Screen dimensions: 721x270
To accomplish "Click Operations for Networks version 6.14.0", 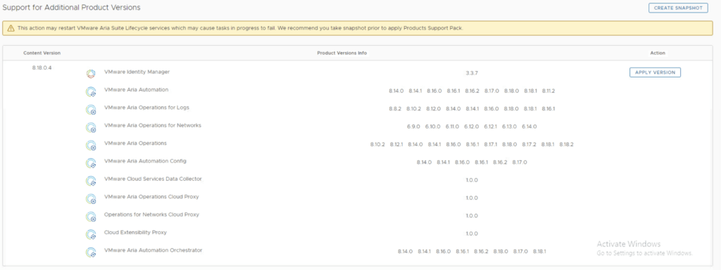I will click(x=529, y=127).
